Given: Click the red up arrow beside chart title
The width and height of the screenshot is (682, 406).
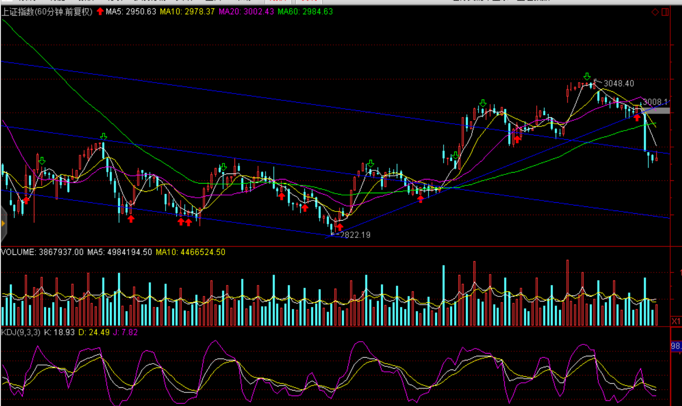Looking at the screenshot, I should (x=100, y=11).
